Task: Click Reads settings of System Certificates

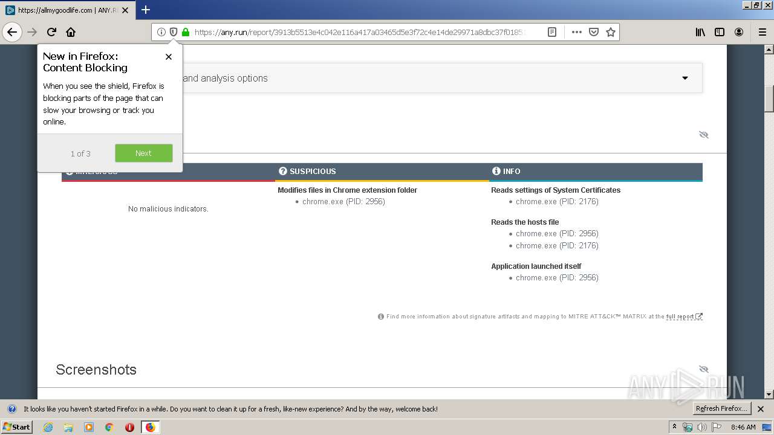Action: (x=556, y=190)
